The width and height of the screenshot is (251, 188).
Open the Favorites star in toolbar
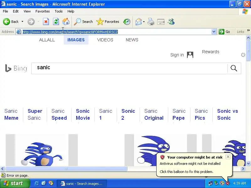[x=108, y=22]
